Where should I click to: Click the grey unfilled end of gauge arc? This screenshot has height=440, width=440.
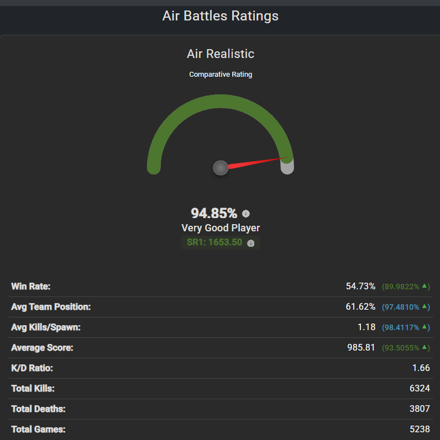(287, 168)
